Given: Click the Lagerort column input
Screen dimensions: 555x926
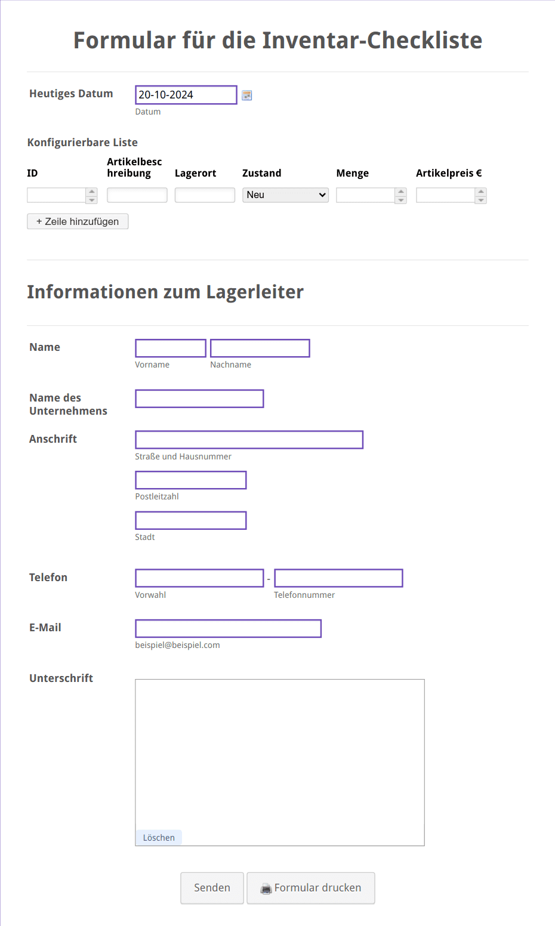Looking at the screenshot, I should point(205,195).
